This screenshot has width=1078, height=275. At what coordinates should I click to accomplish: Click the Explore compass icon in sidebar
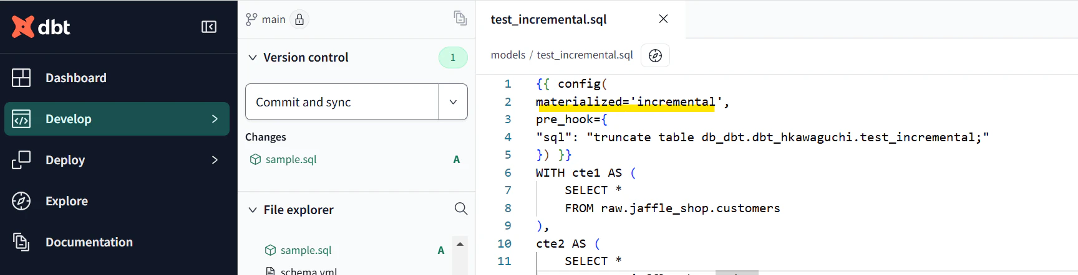[21, 201]
